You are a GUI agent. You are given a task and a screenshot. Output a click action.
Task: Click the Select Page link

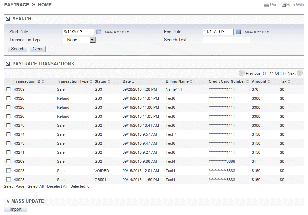click(14, 187)
